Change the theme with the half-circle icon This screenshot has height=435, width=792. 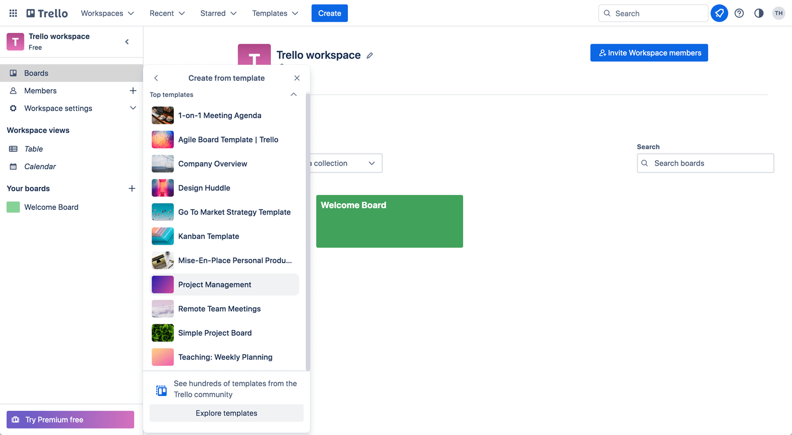click(759, 13)
